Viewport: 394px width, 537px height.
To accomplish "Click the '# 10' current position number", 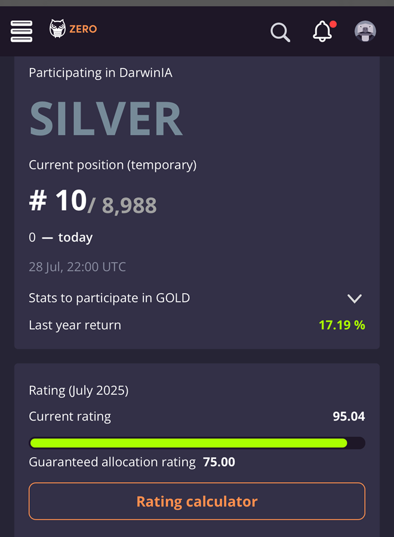I will (58, 201).
